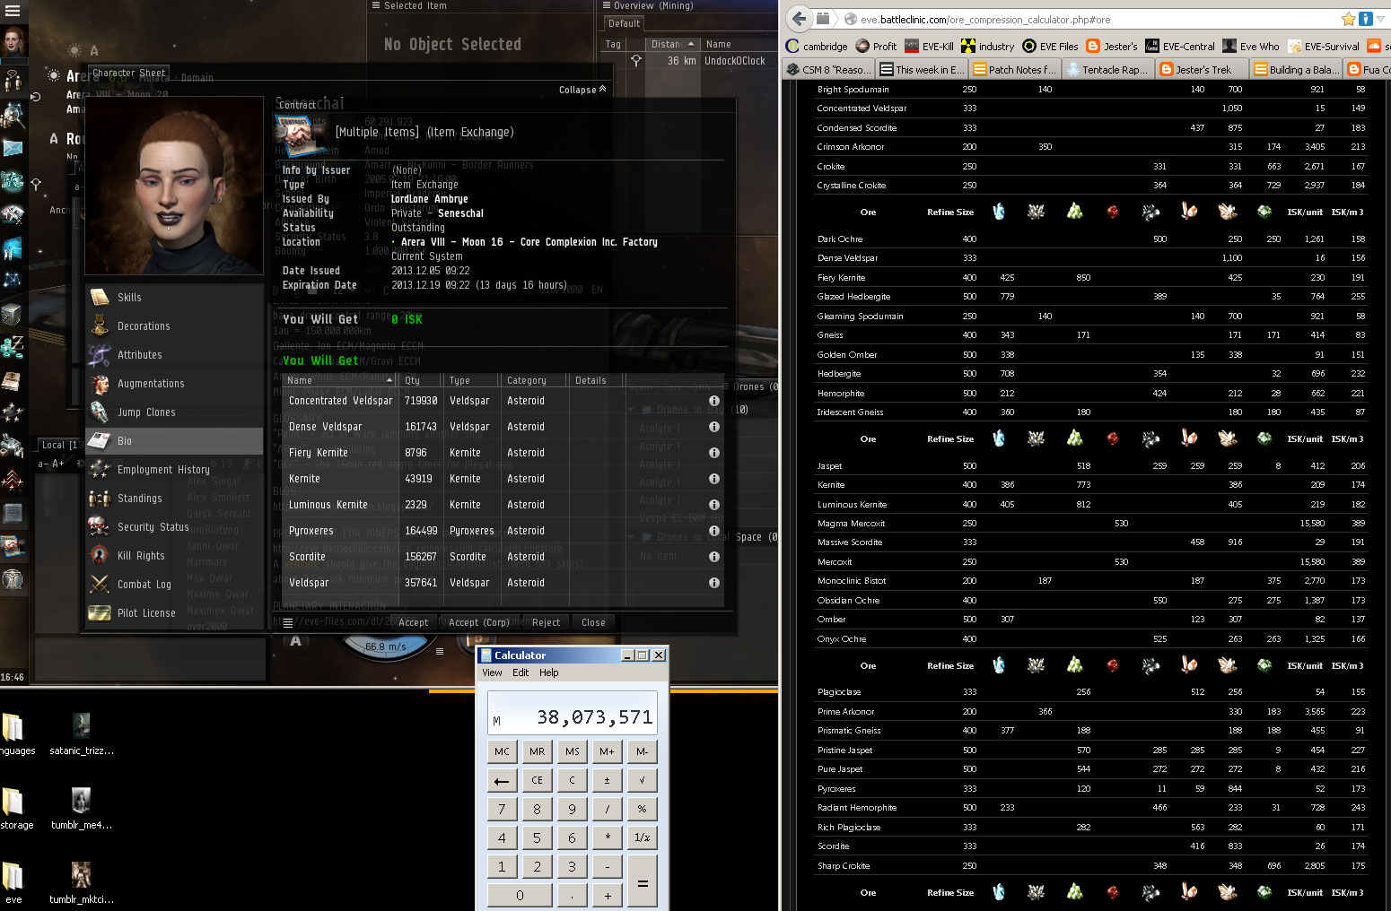Accept contract on behalf of Corp
Image resolution: width=1391 pixels, height=911 pixels.
(479, 622)
